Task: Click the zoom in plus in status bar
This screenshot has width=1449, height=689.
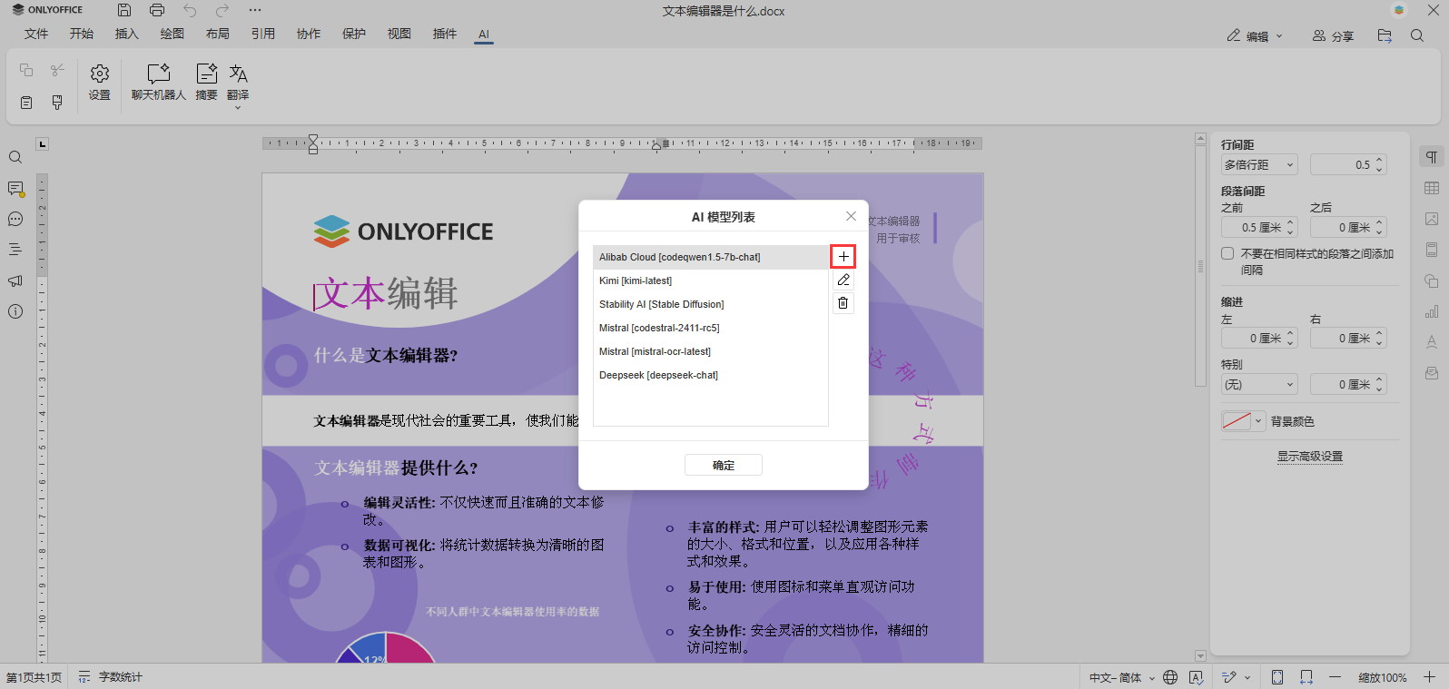Action: click(1429, 677)
